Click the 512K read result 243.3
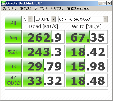Screen dimensions: 113x101 [44, 51]
